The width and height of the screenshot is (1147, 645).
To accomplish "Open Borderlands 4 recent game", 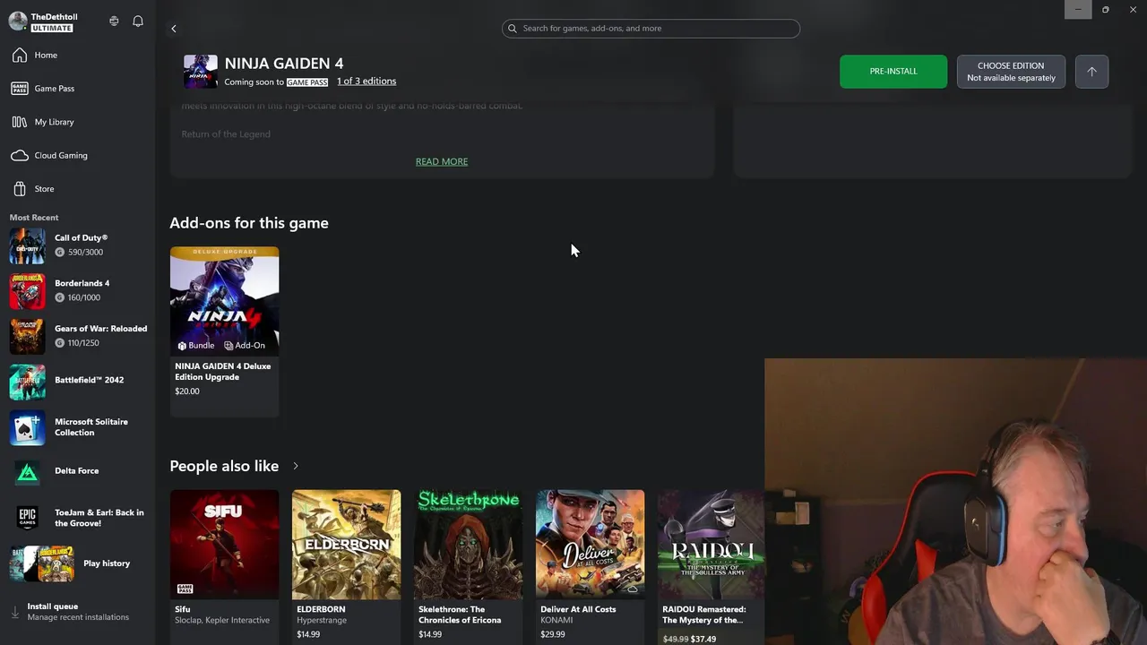I will [x=78, y=291].
